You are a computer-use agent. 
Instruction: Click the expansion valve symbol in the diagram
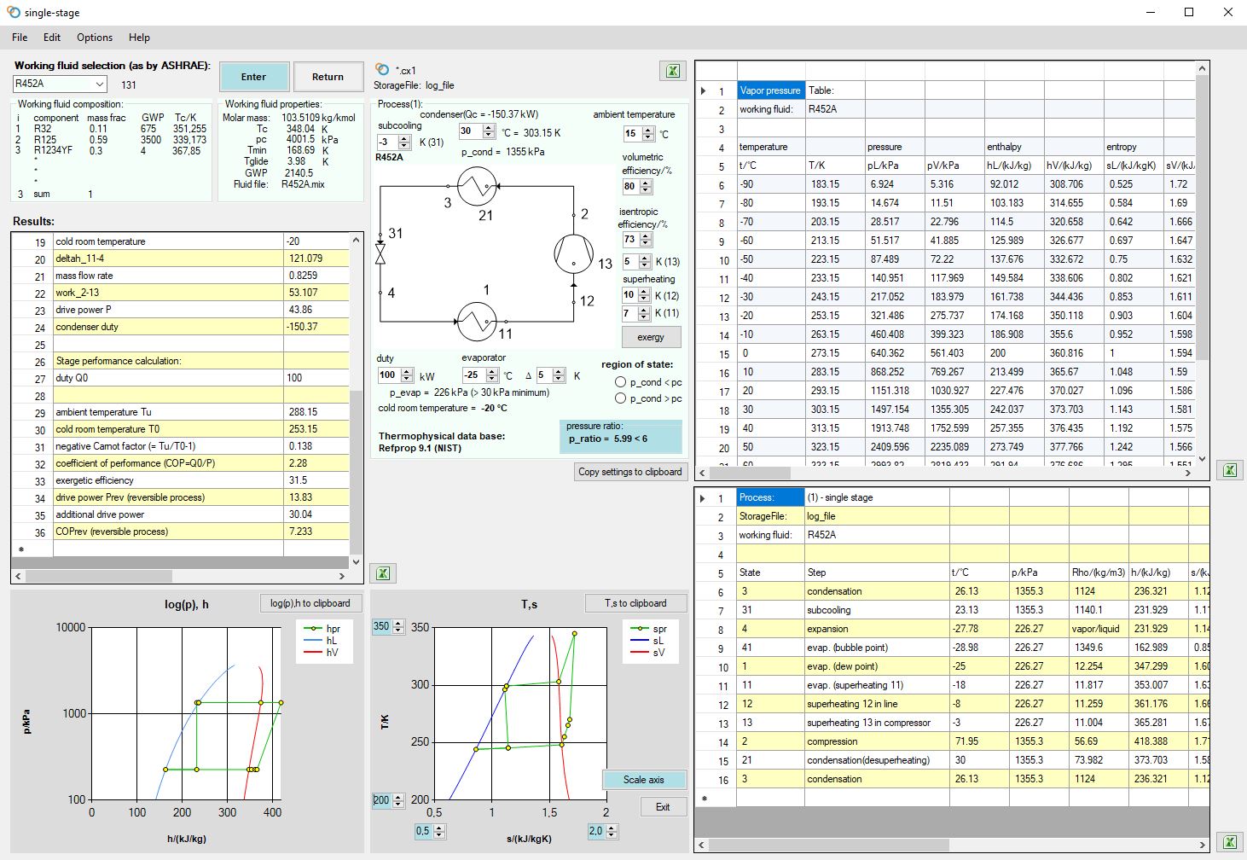tap(380, 253)
